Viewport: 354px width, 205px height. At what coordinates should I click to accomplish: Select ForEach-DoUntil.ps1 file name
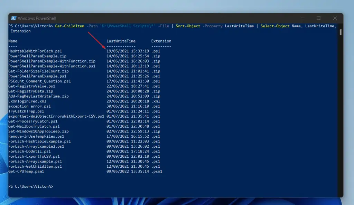[30, 152]
